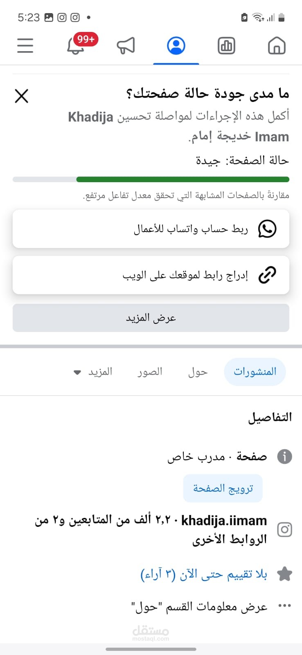Open the insights bar chart icon

(227, 45)
